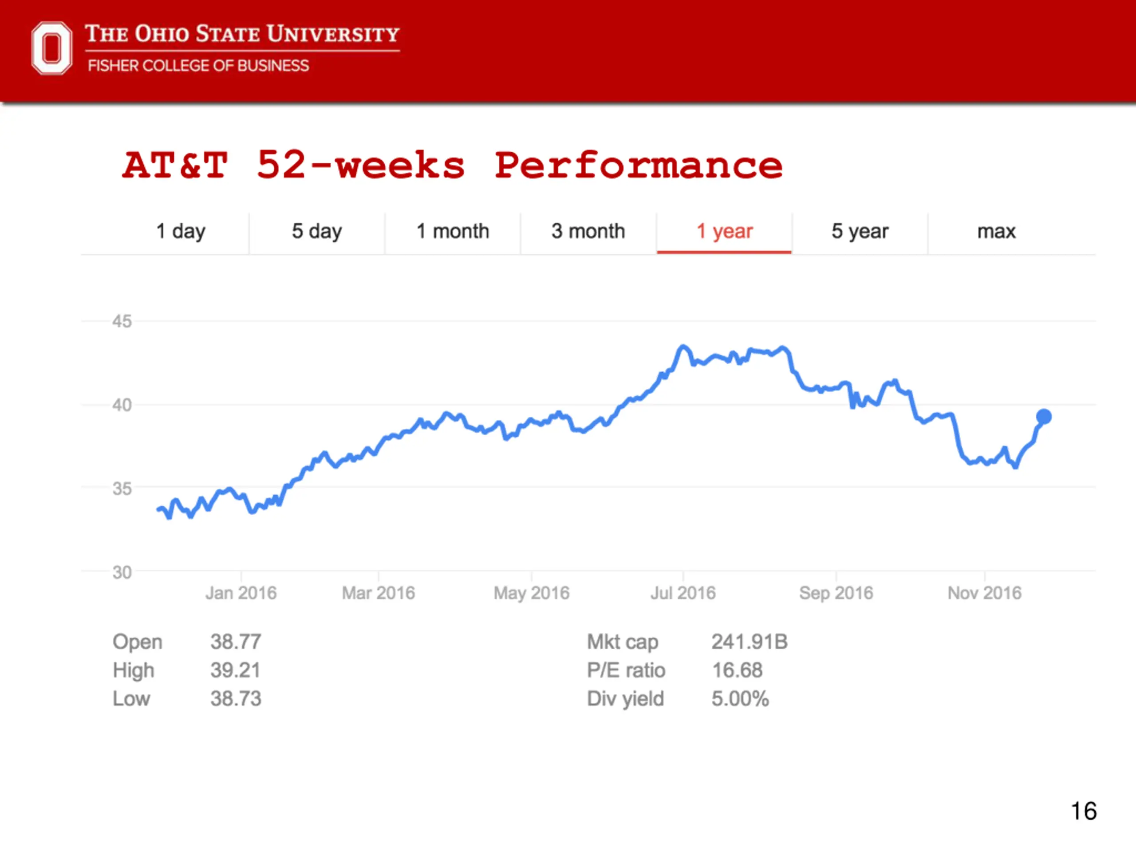The height and width of the screenshot is (852, 1136).
Task: Click the Mar 2016 axis label
Action: [379, 593]
